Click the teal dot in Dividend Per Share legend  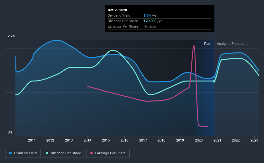tap(47, 153)
